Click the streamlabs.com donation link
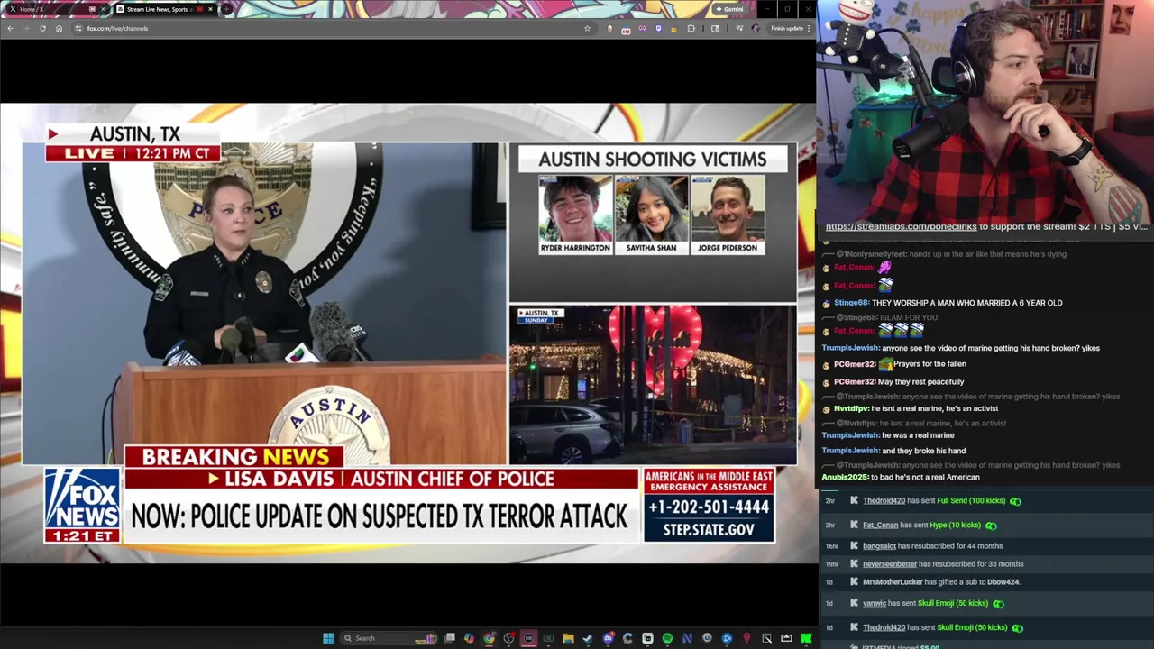The height and width of the screenshot is (649, 1154). click(x=901, y=226)
